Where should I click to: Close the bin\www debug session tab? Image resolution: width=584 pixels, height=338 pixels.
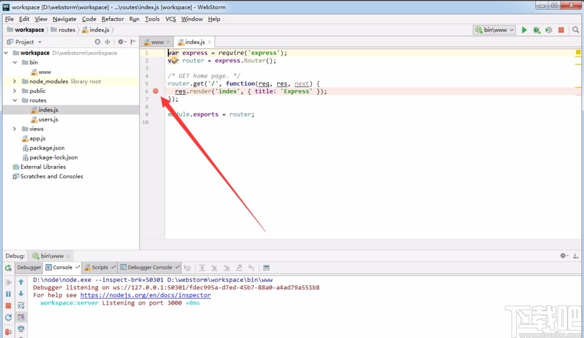pos(68,256)
